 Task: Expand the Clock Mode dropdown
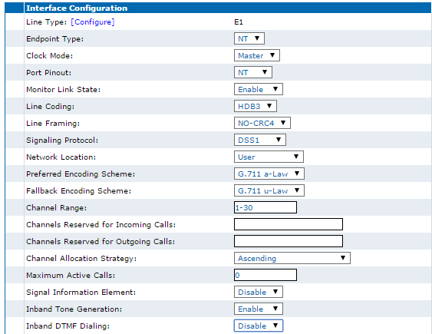click(x=257, y=55)
